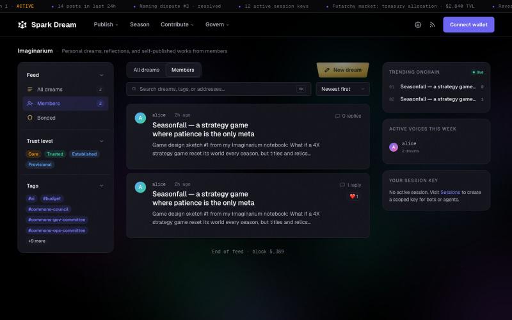This screenshot has width=512, height=320.
Task: Open Seasonfall post title with 1 reply
Action: point(203,198)
